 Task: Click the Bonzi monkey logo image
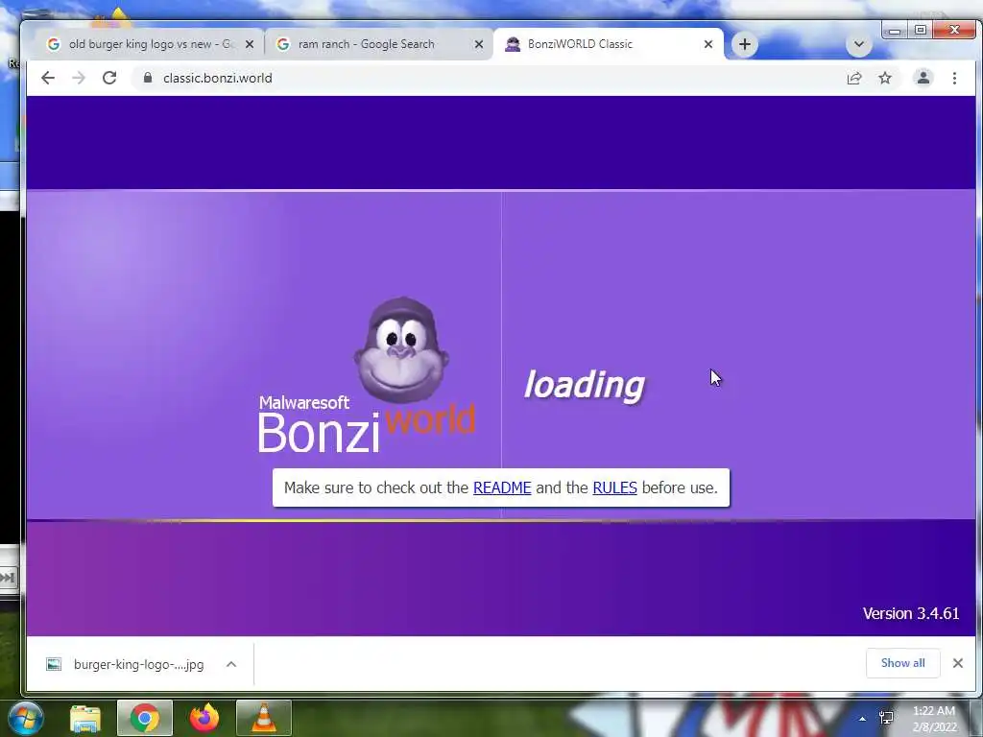tap(401, 349)
